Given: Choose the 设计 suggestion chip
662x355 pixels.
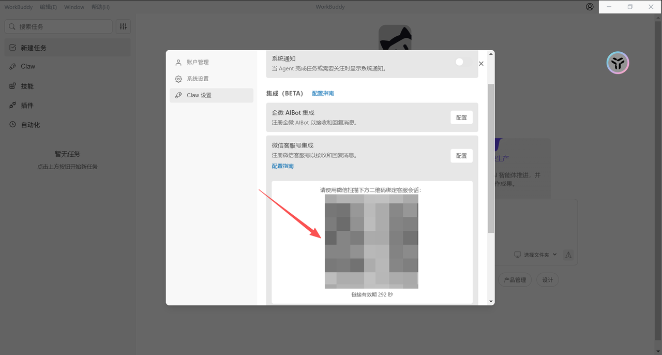Looking at the screenshot, I should [x=548, y=280].
